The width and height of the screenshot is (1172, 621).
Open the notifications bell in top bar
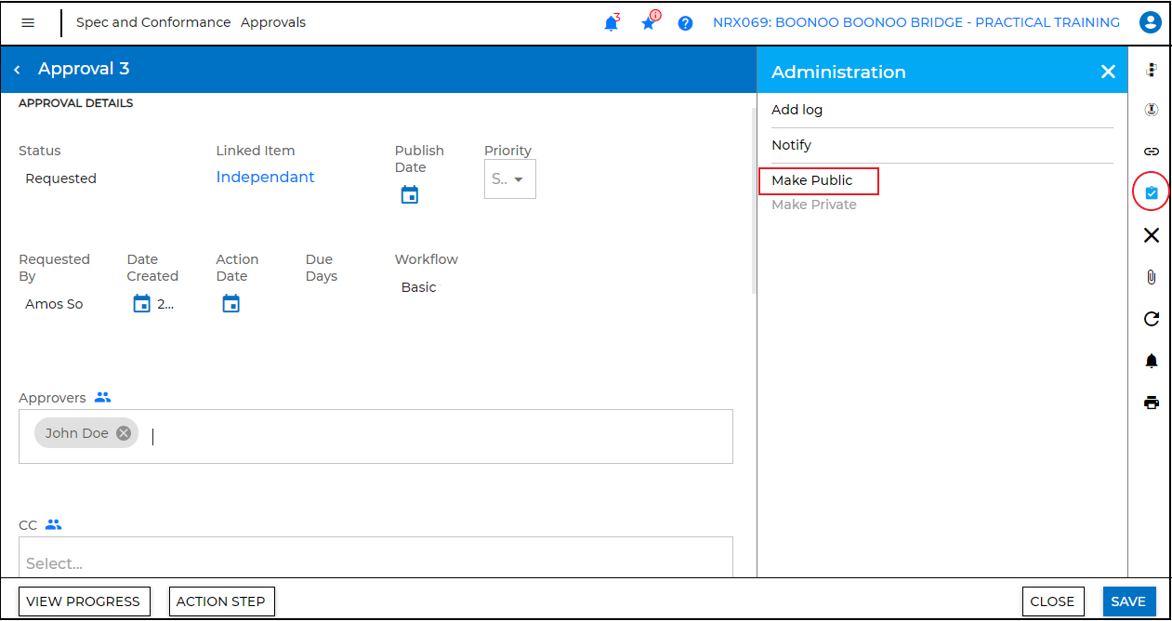612,22
